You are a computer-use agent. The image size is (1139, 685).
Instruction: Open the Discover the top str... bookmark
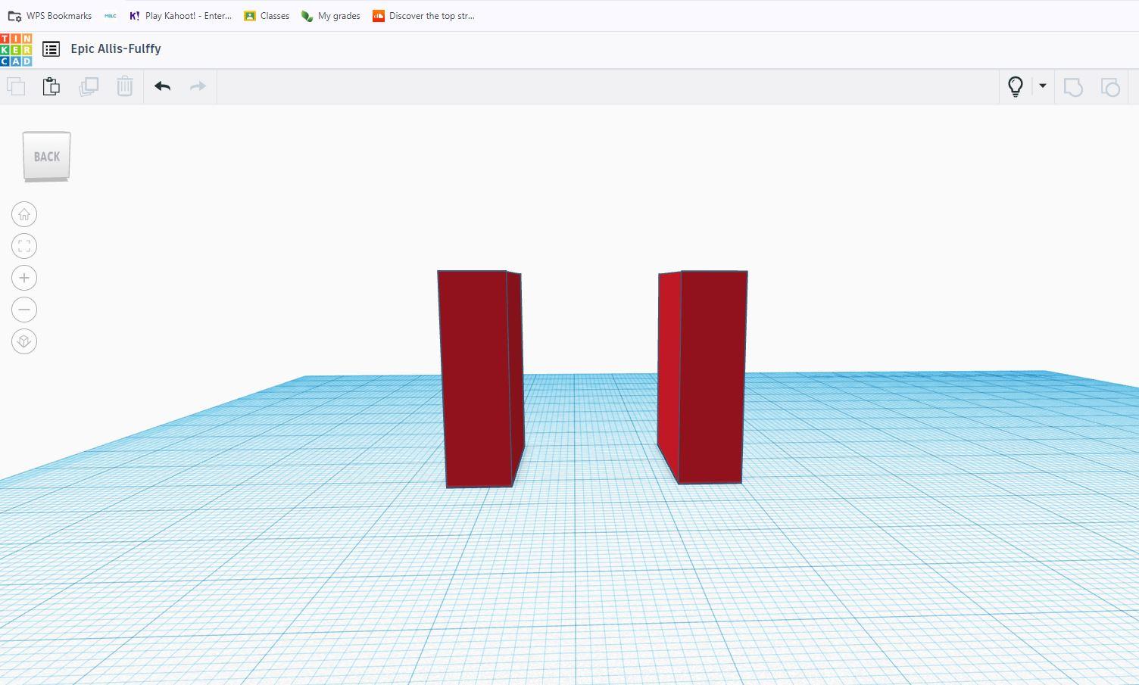424,15
